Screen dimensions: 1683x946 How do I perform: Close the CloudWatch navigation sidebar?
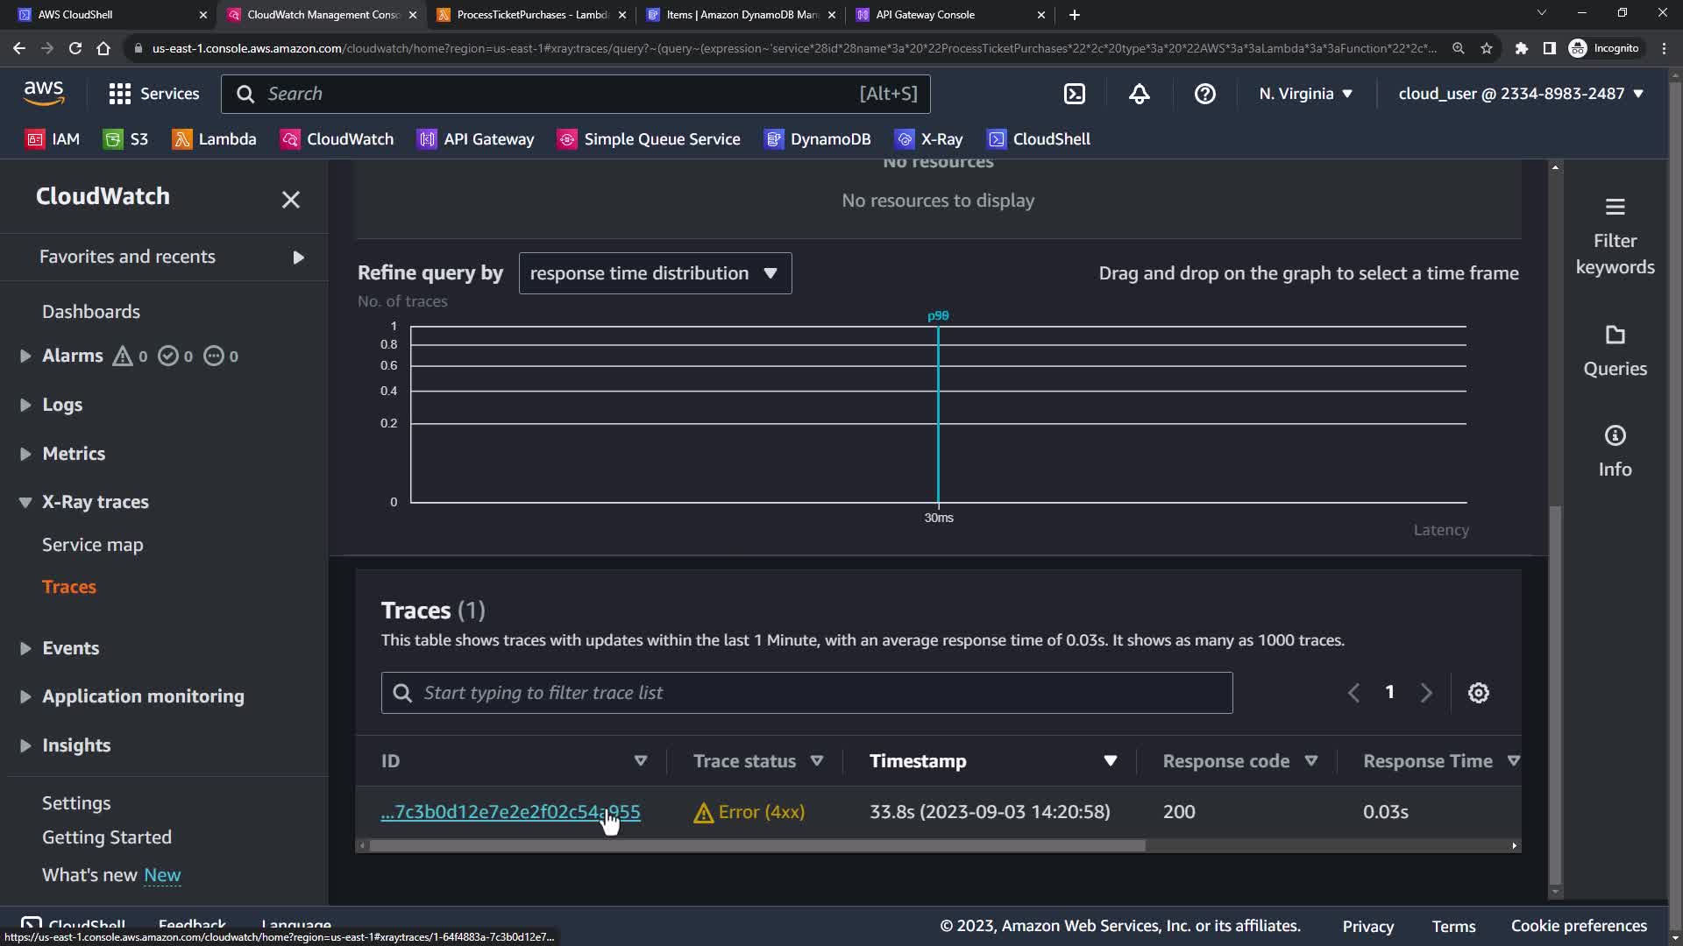click(x=291, y=200)
